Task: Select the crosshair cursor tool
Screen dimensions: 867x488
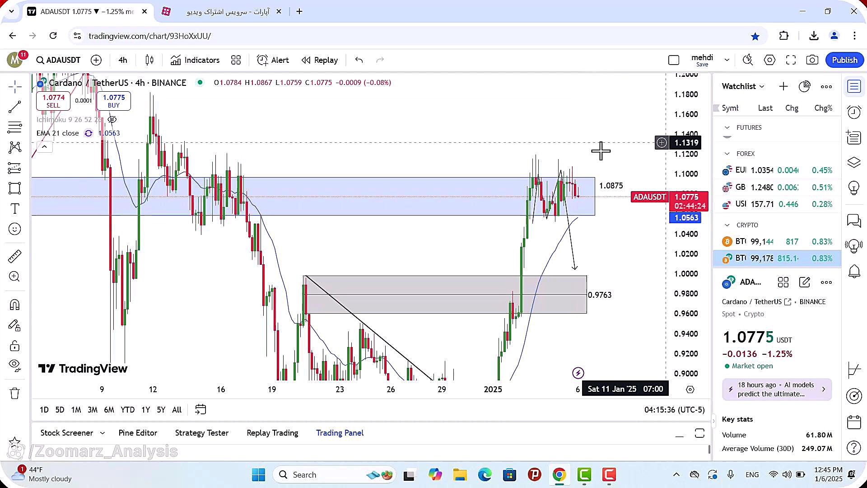Action: tap(14, 87)
